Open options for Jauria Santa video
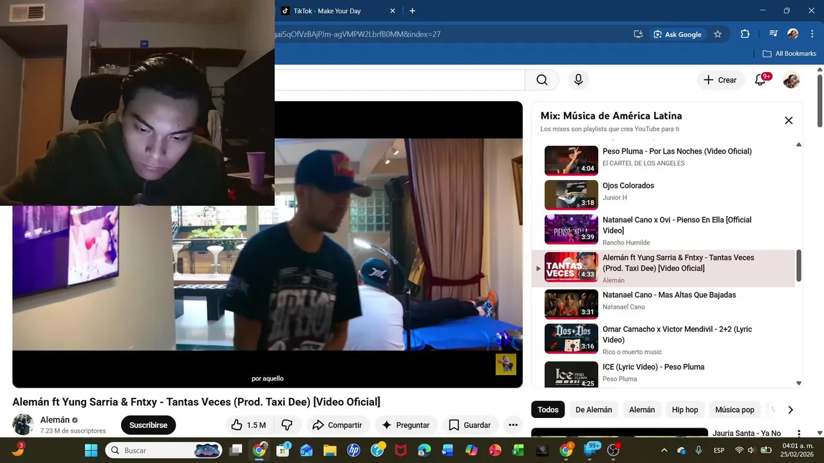The image size is (824, 463). pos(799,434)
